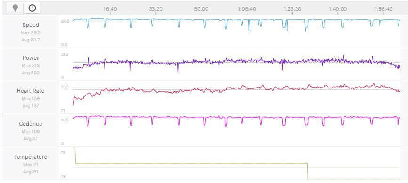Click the 109 cadence axis label

point(65,120)
